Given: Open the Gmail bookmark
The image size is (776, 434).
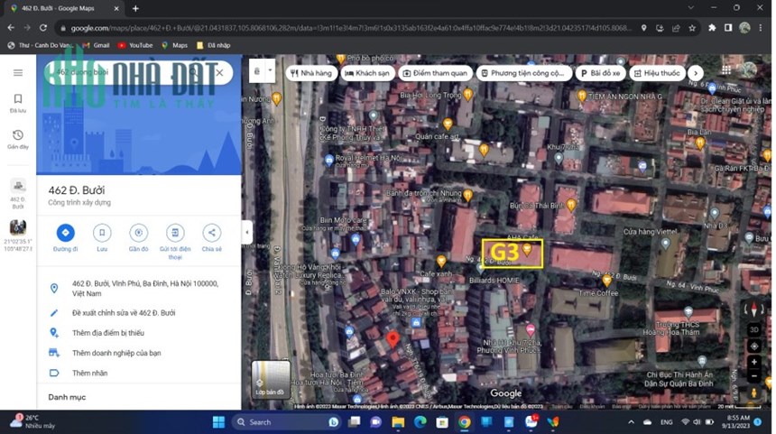Looking at the screenshot, I should coord(96,45).
